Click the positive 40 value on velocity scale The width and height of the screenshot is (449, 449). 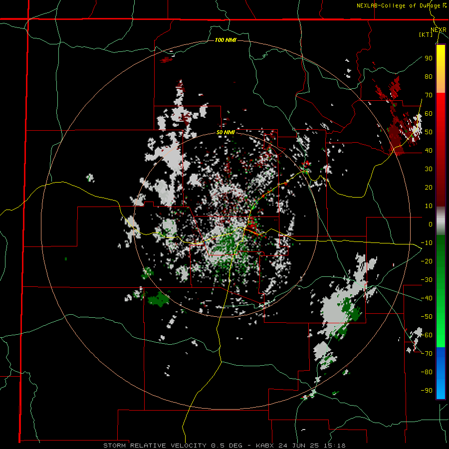pos(429,150)
